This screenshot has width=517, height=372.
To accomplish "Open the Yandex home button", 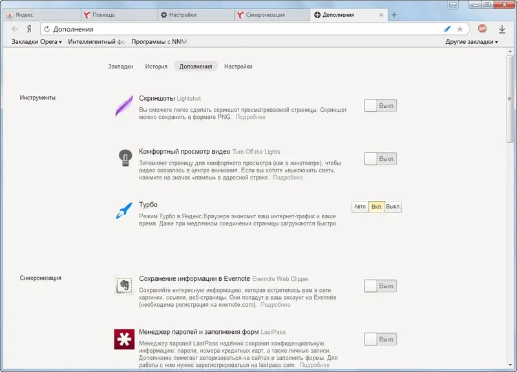I will (29, 29).
